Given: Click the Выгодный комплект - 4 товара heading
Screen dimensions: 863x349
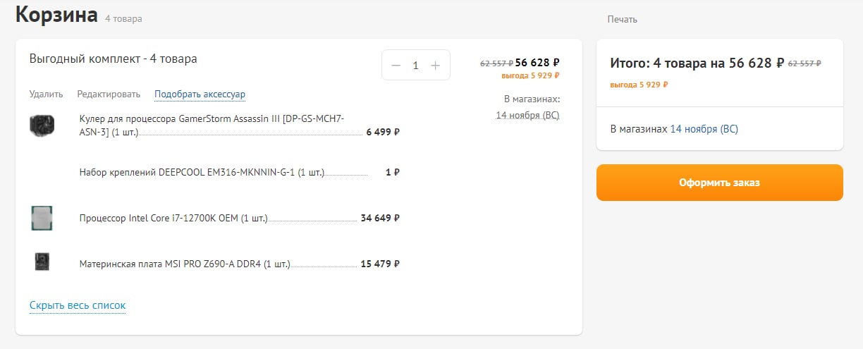Looking at the screenshot, I should [x=114, y=59].
